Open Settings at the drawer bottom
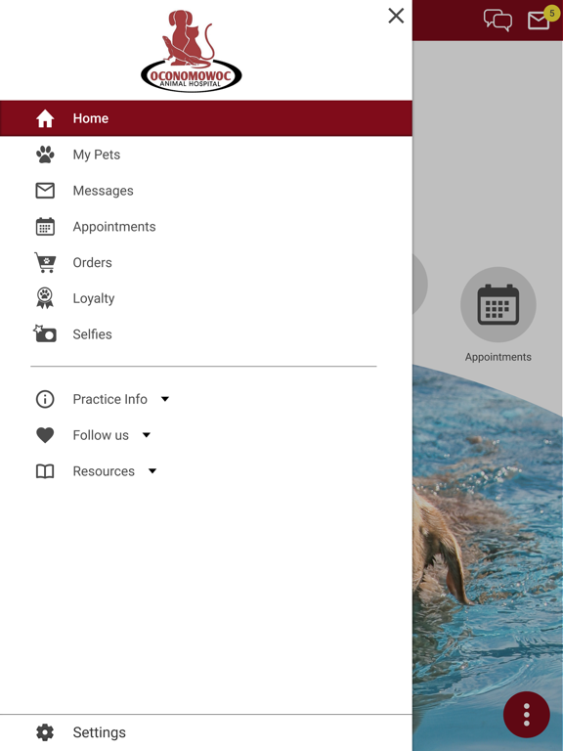 pos(206,732)
